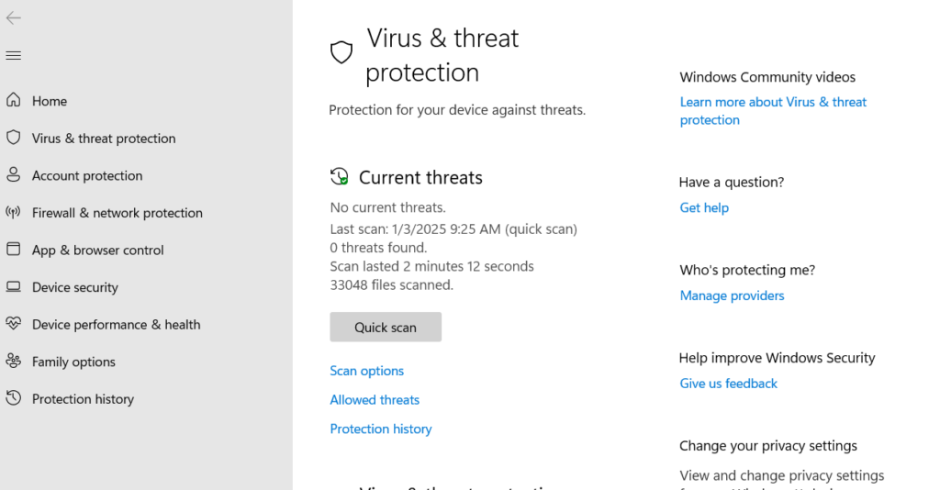Click the Home house icon
This screenshot has width=940, height=490.
13,100
